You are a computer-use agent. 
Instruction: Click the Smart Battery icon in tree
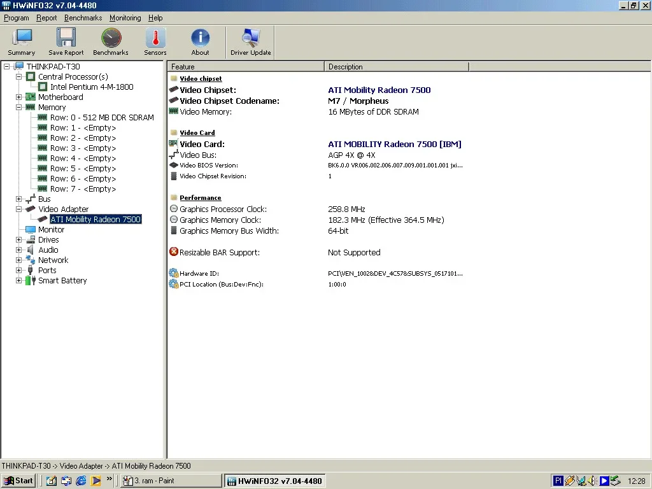pos(31,280)
